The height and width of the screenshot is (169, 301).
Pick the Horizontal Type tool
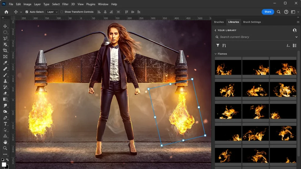coord(5,124)
